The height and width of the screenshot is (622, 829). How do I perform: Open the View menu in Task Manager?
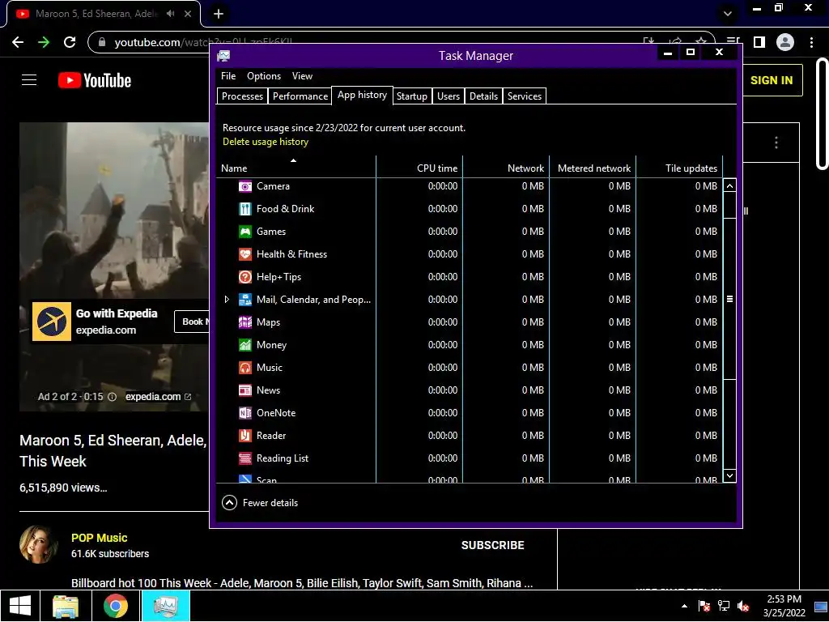tap(303, 76)
